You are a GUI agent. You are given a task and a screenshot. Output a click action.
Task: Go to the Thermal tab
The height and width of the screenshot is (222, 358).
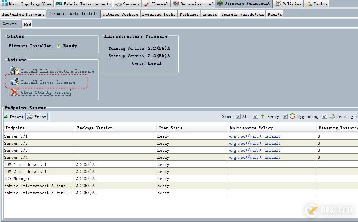pyautogui.click(x=156, y=4)
